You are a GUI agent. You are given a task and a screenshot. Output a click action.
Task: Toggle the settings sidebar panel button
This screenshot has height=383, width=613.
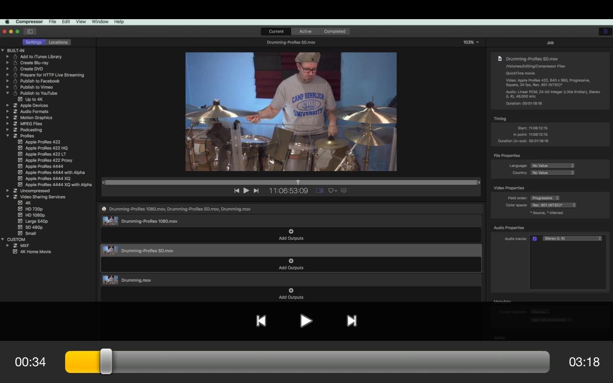point(30,32)
